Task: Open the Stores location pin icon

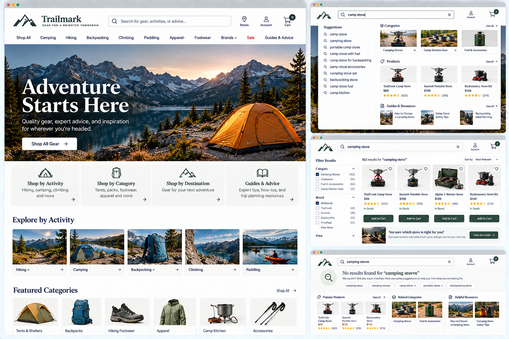Action: point(244,19)
